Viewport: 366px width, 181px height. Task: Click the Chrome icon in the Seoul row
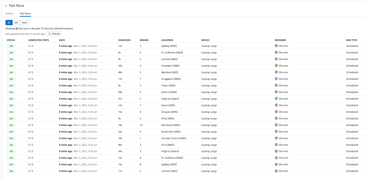click(x=276, y=105)
